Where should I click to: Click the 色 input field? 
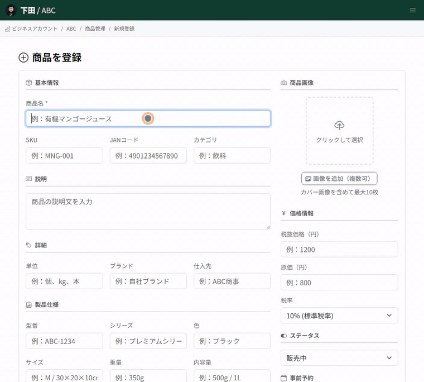[x=232, y=341]
